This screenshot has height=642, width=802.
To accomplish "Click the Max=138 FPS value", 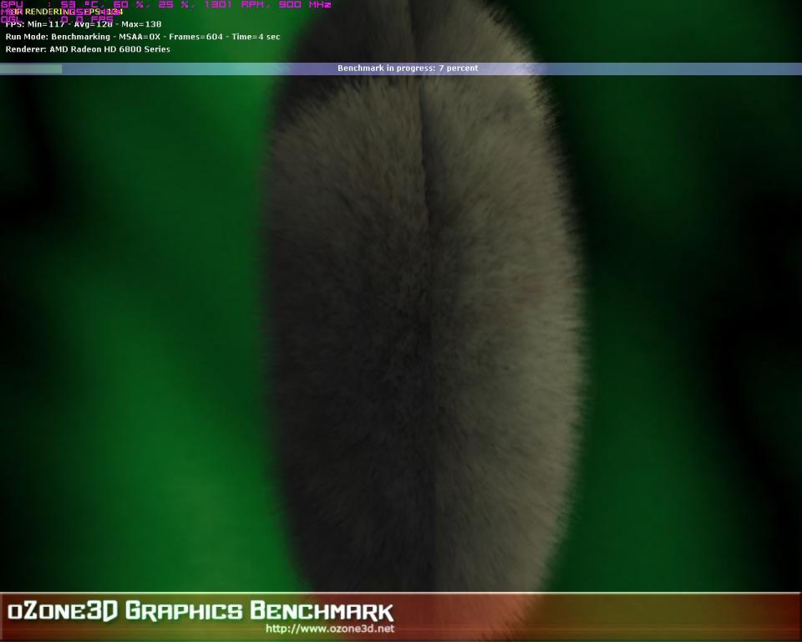I will pos(141,24).
